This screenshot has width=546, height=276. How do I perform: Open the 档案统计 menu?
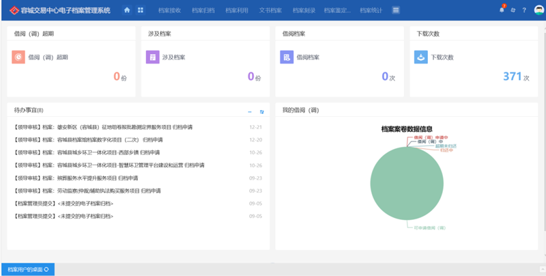(x=371, y=10)
